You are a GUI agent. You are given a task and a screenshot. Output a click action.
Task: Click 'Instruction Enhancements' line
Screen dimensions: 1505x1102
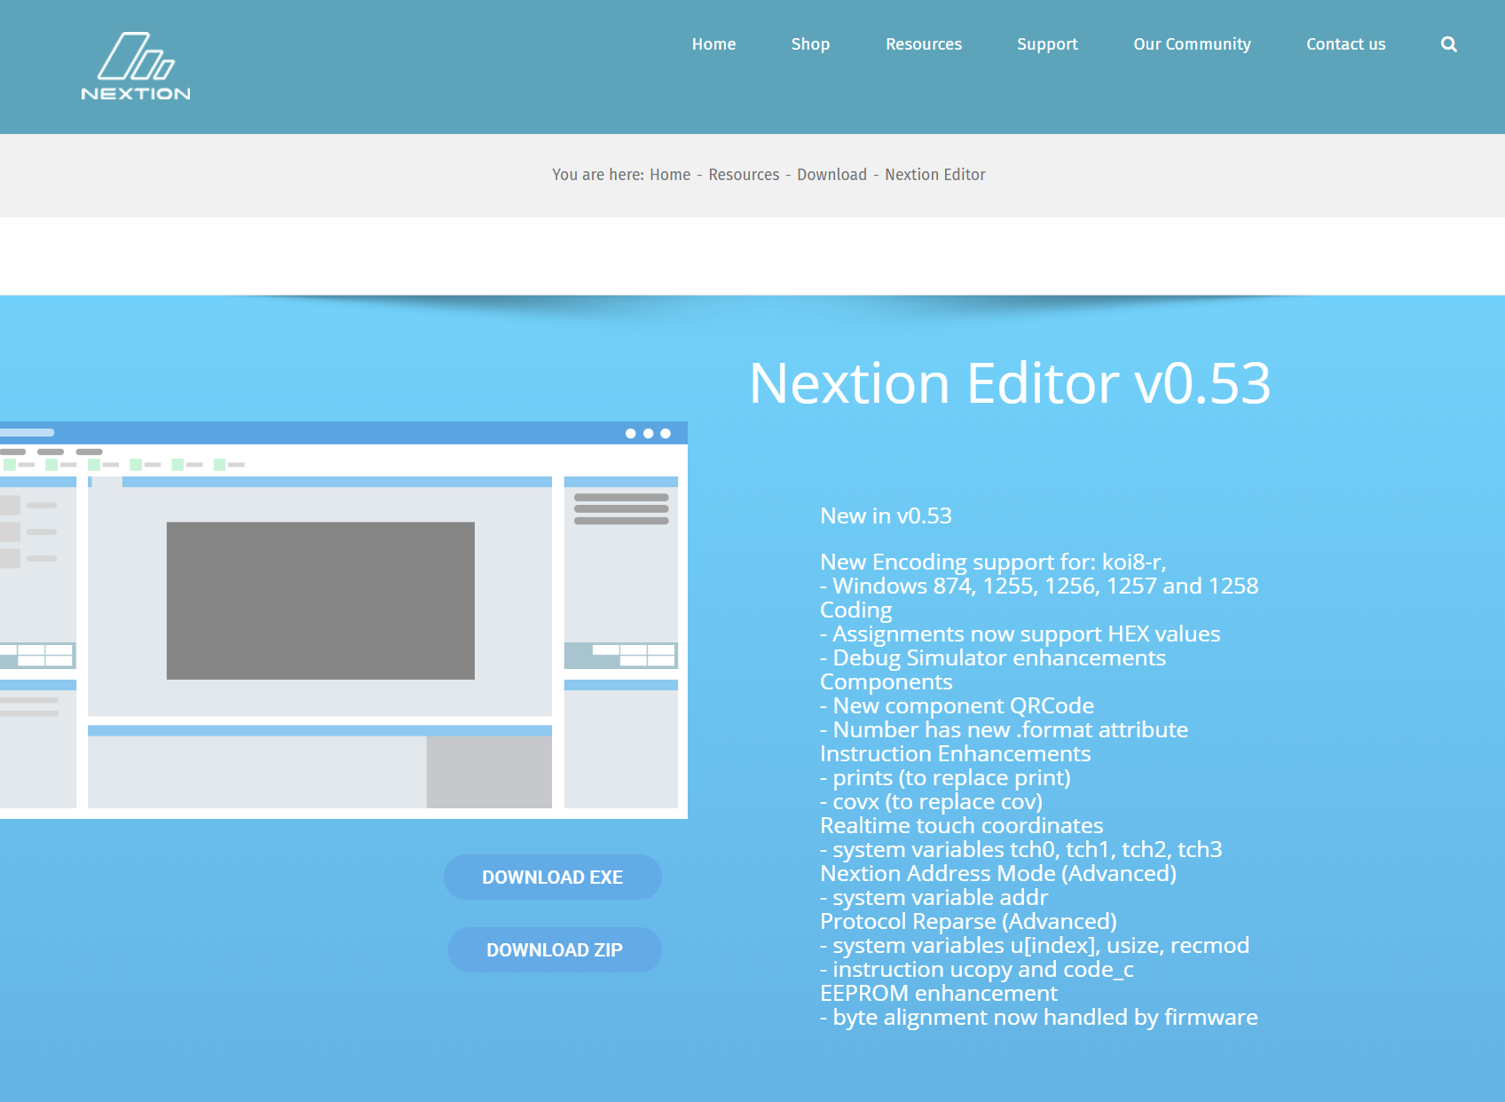(x=956, y=753)
